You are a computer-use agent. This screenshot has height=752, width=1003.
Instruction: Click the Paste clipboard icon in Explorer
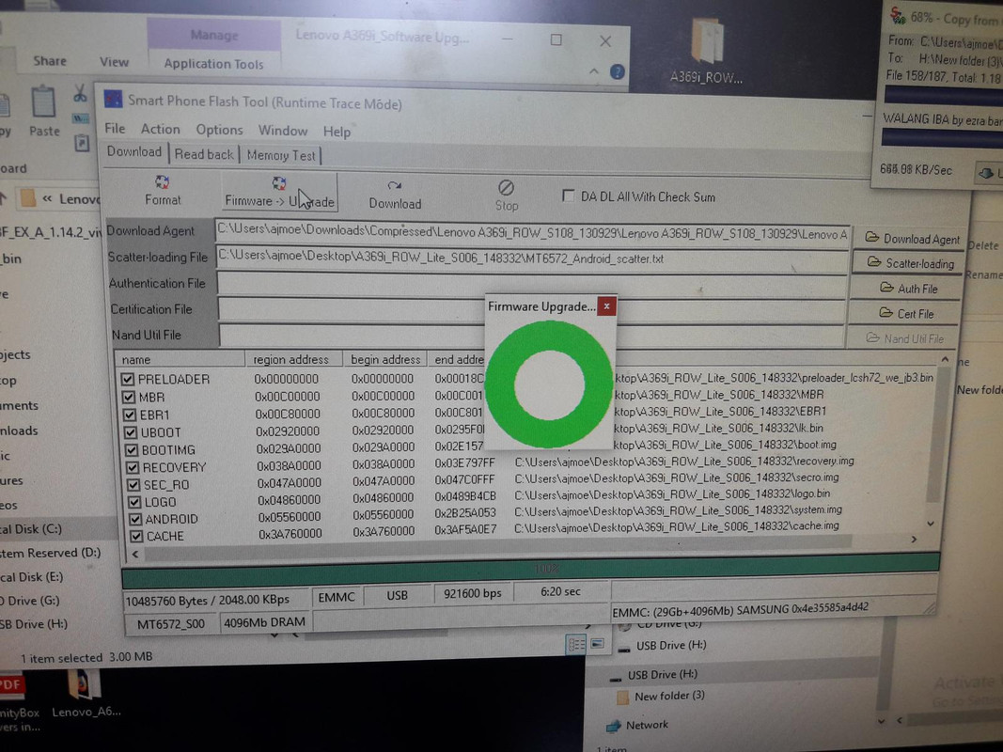pyautogui.click(x=43, y=102)
